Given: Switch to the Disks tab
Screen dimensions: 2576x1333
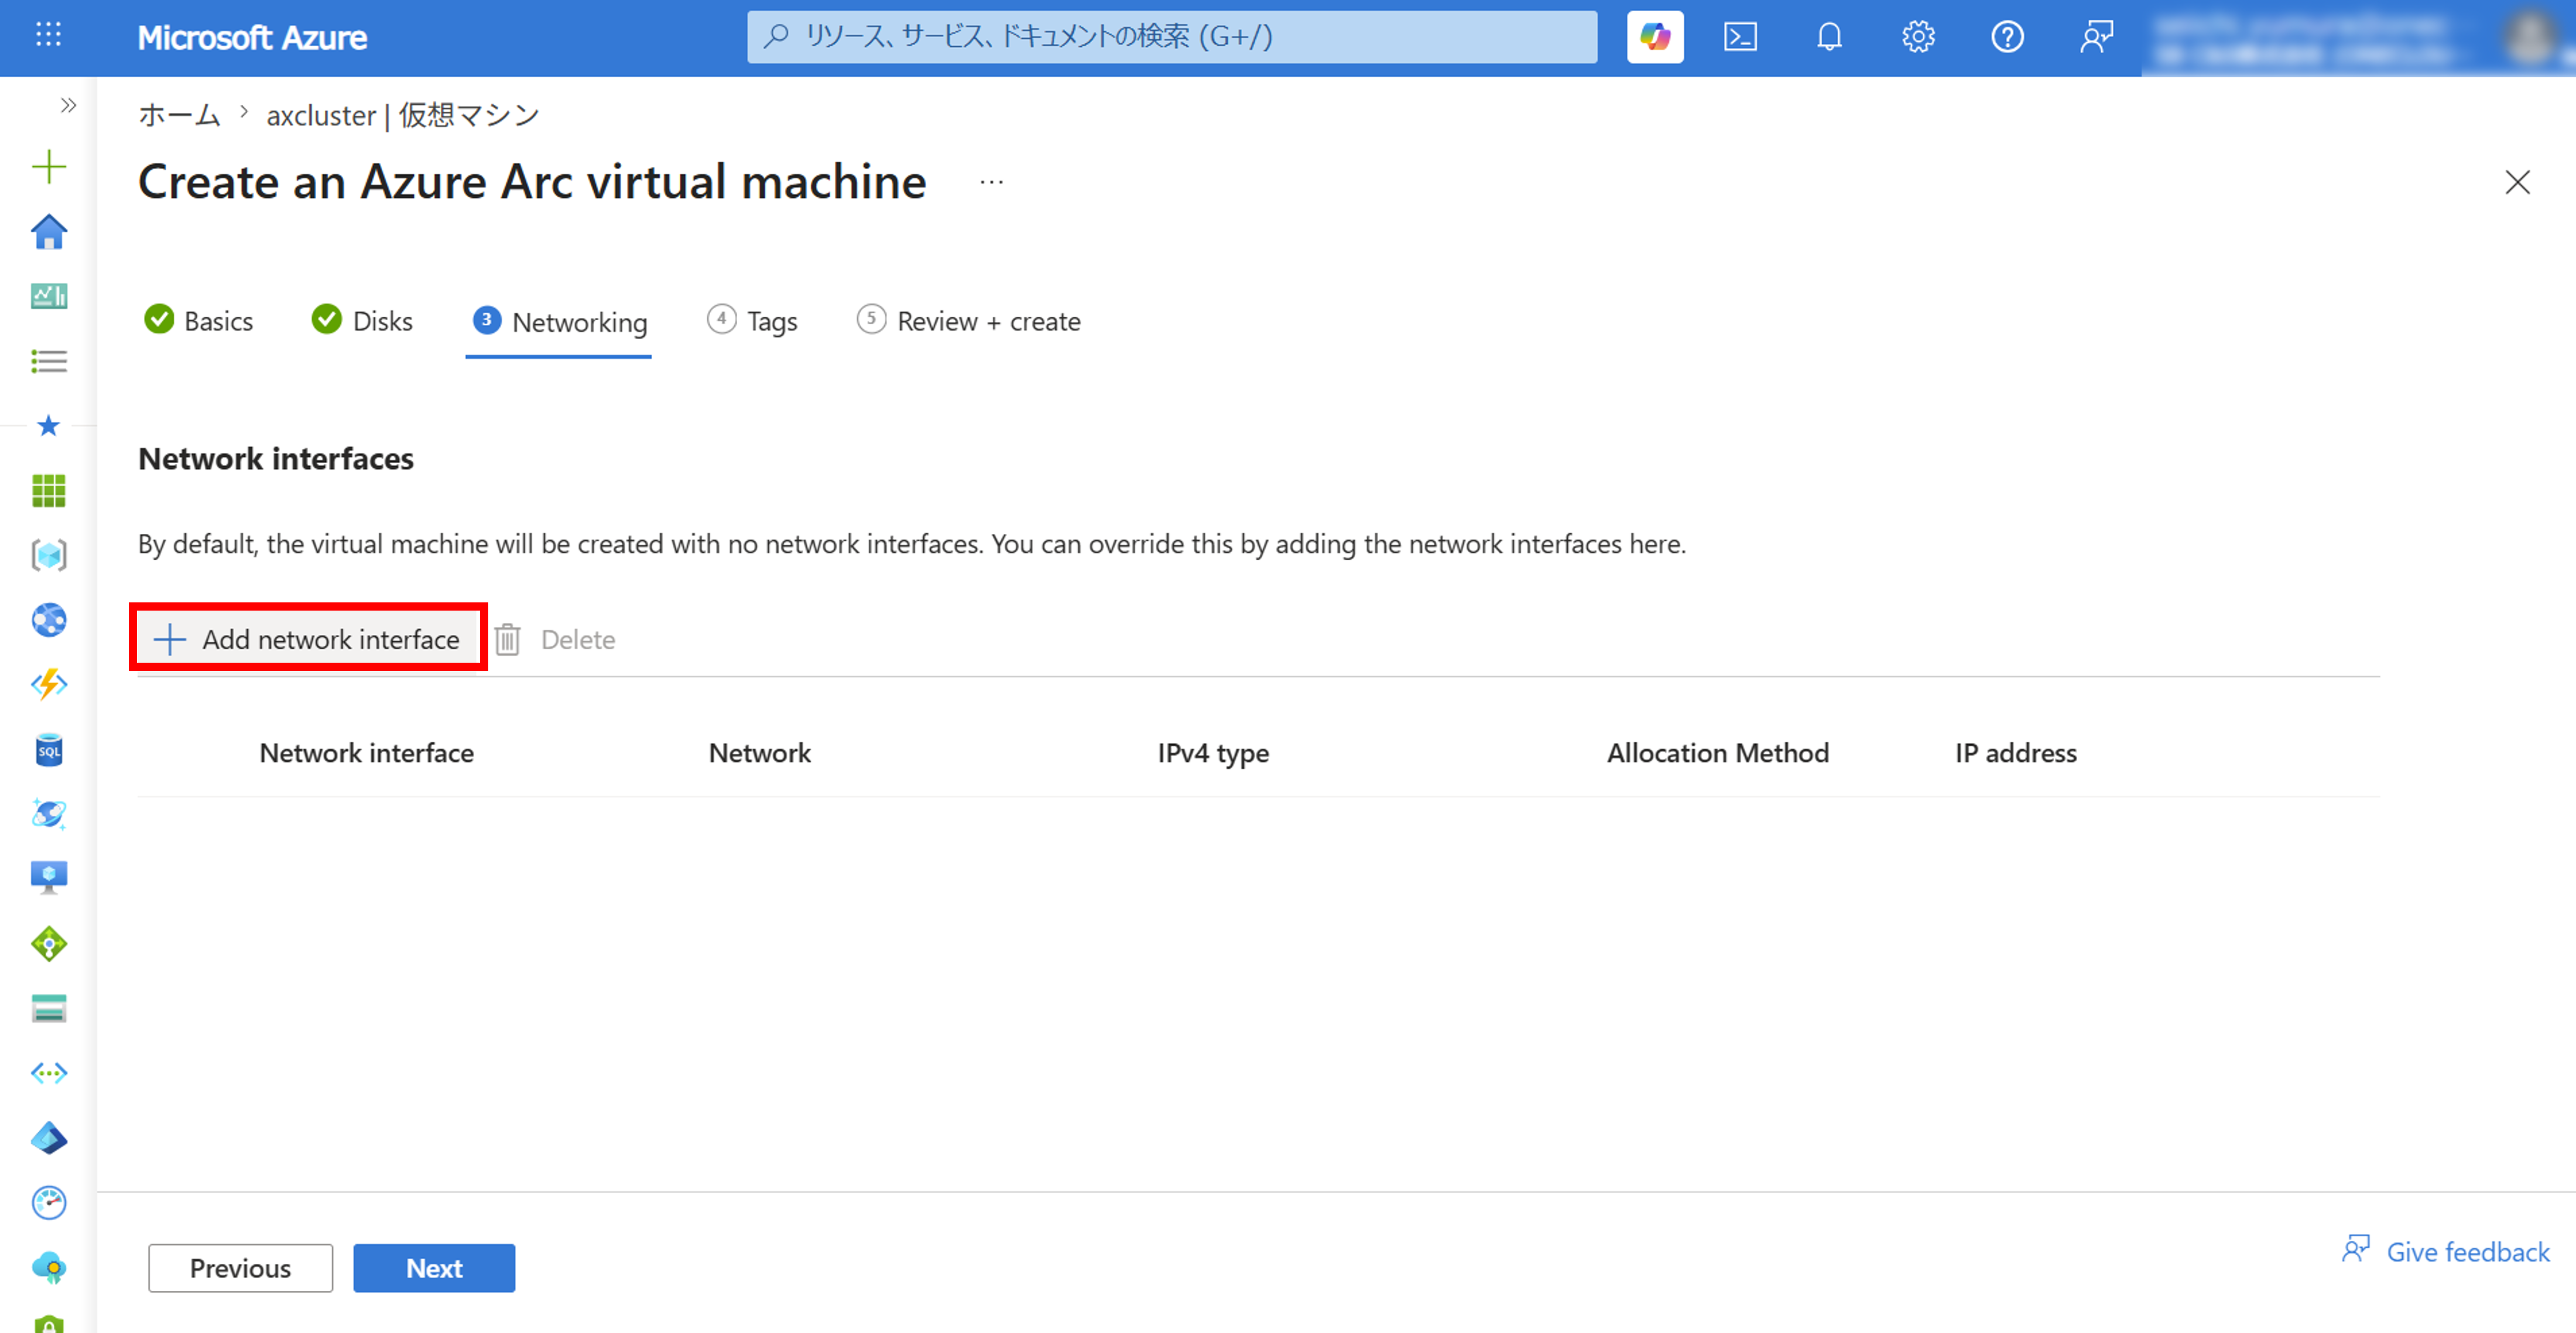Looking at the screenshot, I should 362,321.
